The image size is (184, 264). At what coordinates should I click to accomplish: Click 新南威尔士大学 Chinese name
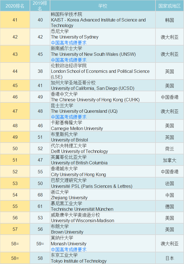point(67,49)
